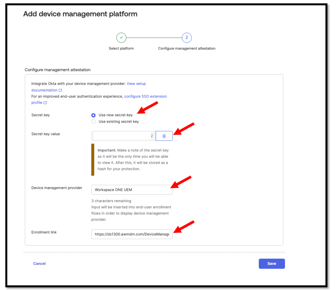Screen dimensions: 336x290
Task: Click the 'Add device management platform' heading
Action: (80, 14)
